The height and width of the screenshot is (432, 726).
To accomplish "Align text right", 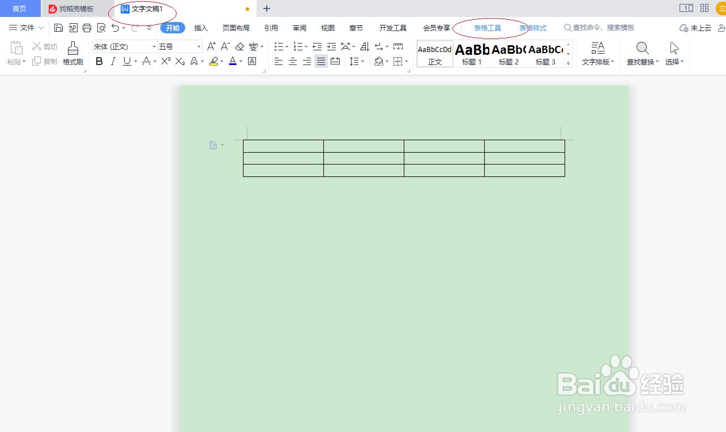I will 307,61.
